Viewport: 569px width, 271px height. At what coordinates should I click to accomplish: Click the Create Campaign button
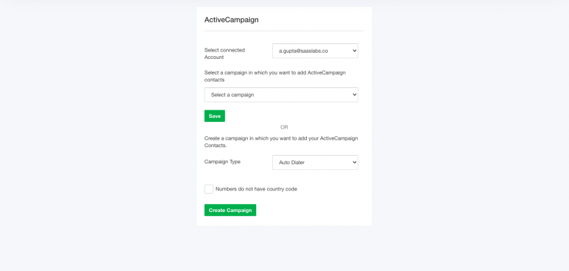coord(230,210)
